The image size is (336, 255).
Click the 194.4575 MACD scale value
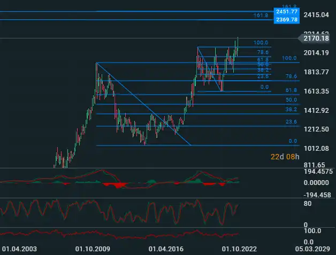(x=316, y=172)
